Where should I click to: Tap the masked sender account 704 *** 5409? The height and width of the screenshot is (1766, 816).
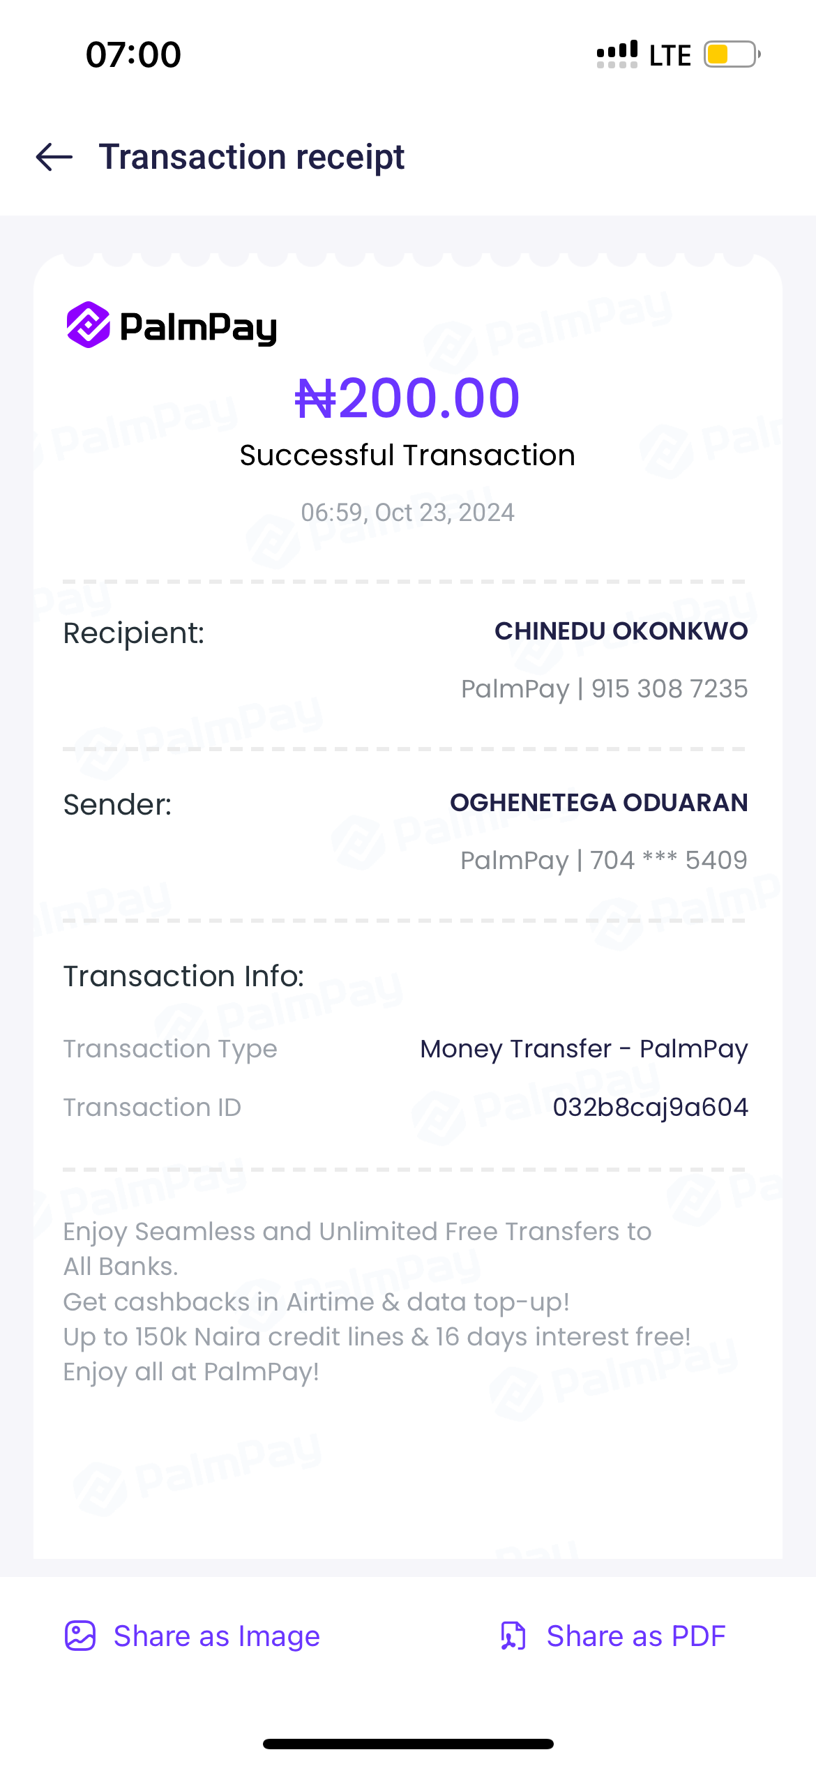tap(668, 861)
